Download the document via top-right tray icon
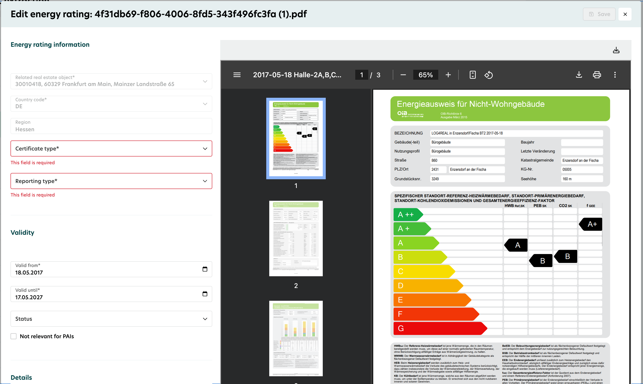 (x=616, y=50)
